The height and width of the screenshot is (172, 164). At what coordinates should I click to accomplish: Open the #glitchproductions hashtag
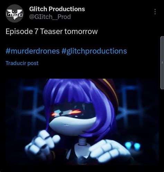click(x=94, y=51)
